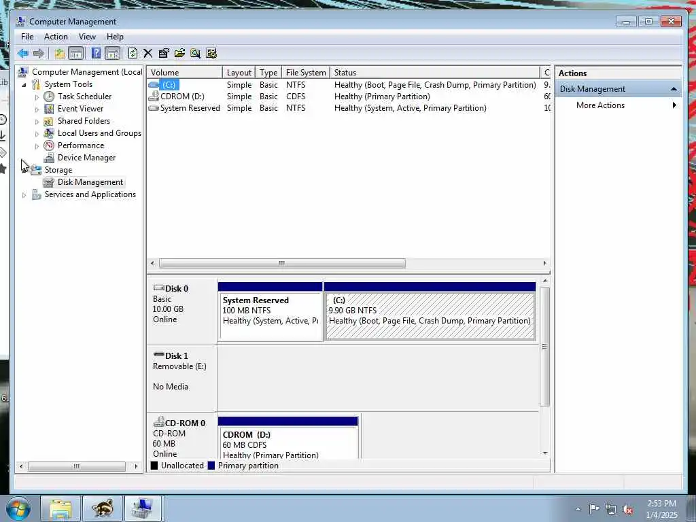Click the Disk 1 Removable (E:) box

(x=182, y=378)
